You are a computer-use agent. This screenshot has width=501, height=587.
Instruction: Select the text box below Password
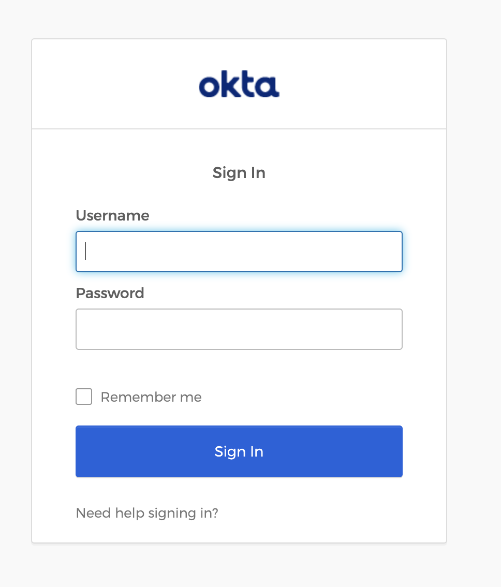click(239, 329)
